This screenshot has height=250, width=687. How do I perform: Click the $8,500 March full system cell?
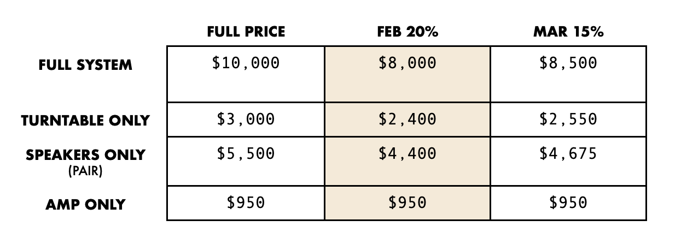point(568,63)
